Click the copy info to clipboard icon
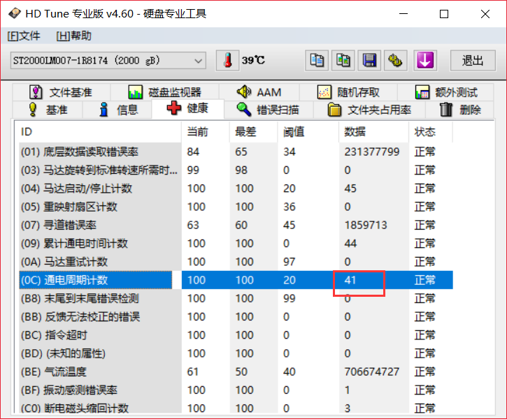The height and width of the screenshot is (419, 507). pyautogui.click(x=317, y=60)
